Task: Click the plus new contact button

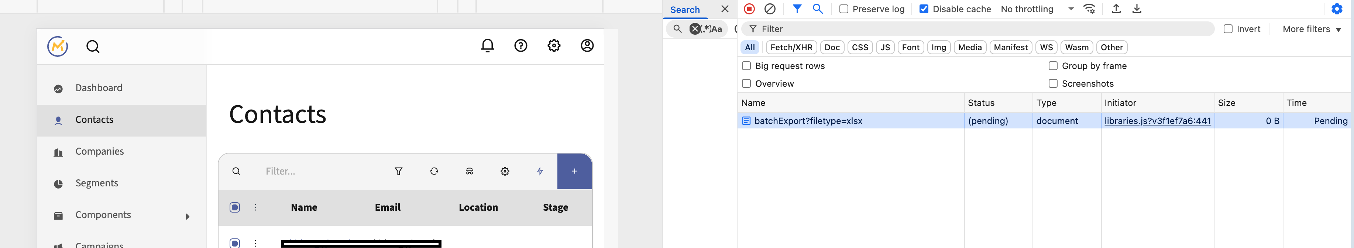Action: [574, 171]
